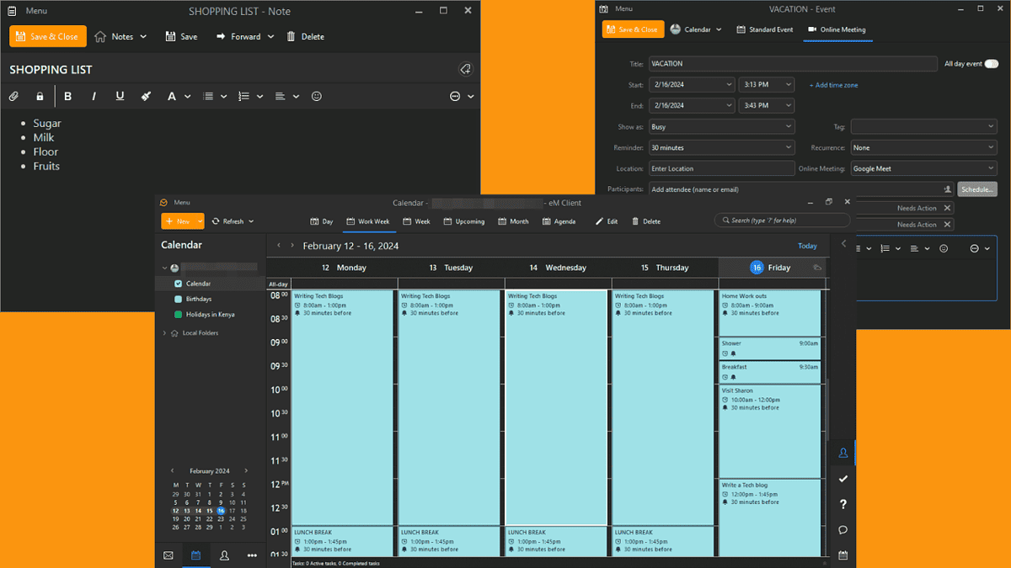
Task: Attach a file using the paperclip icon
Action: tap(13, 95)
